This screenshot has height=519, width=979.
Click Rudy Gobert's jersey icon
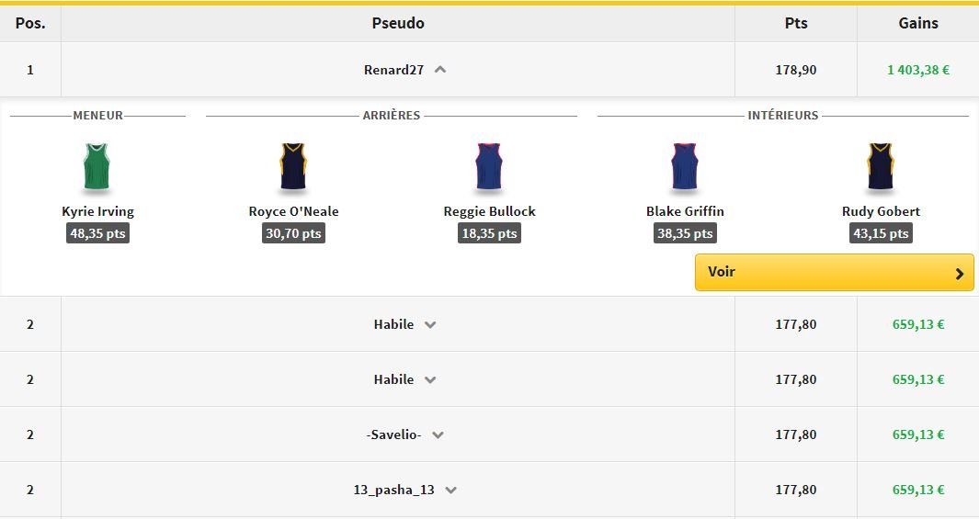(x=881, y=167)
